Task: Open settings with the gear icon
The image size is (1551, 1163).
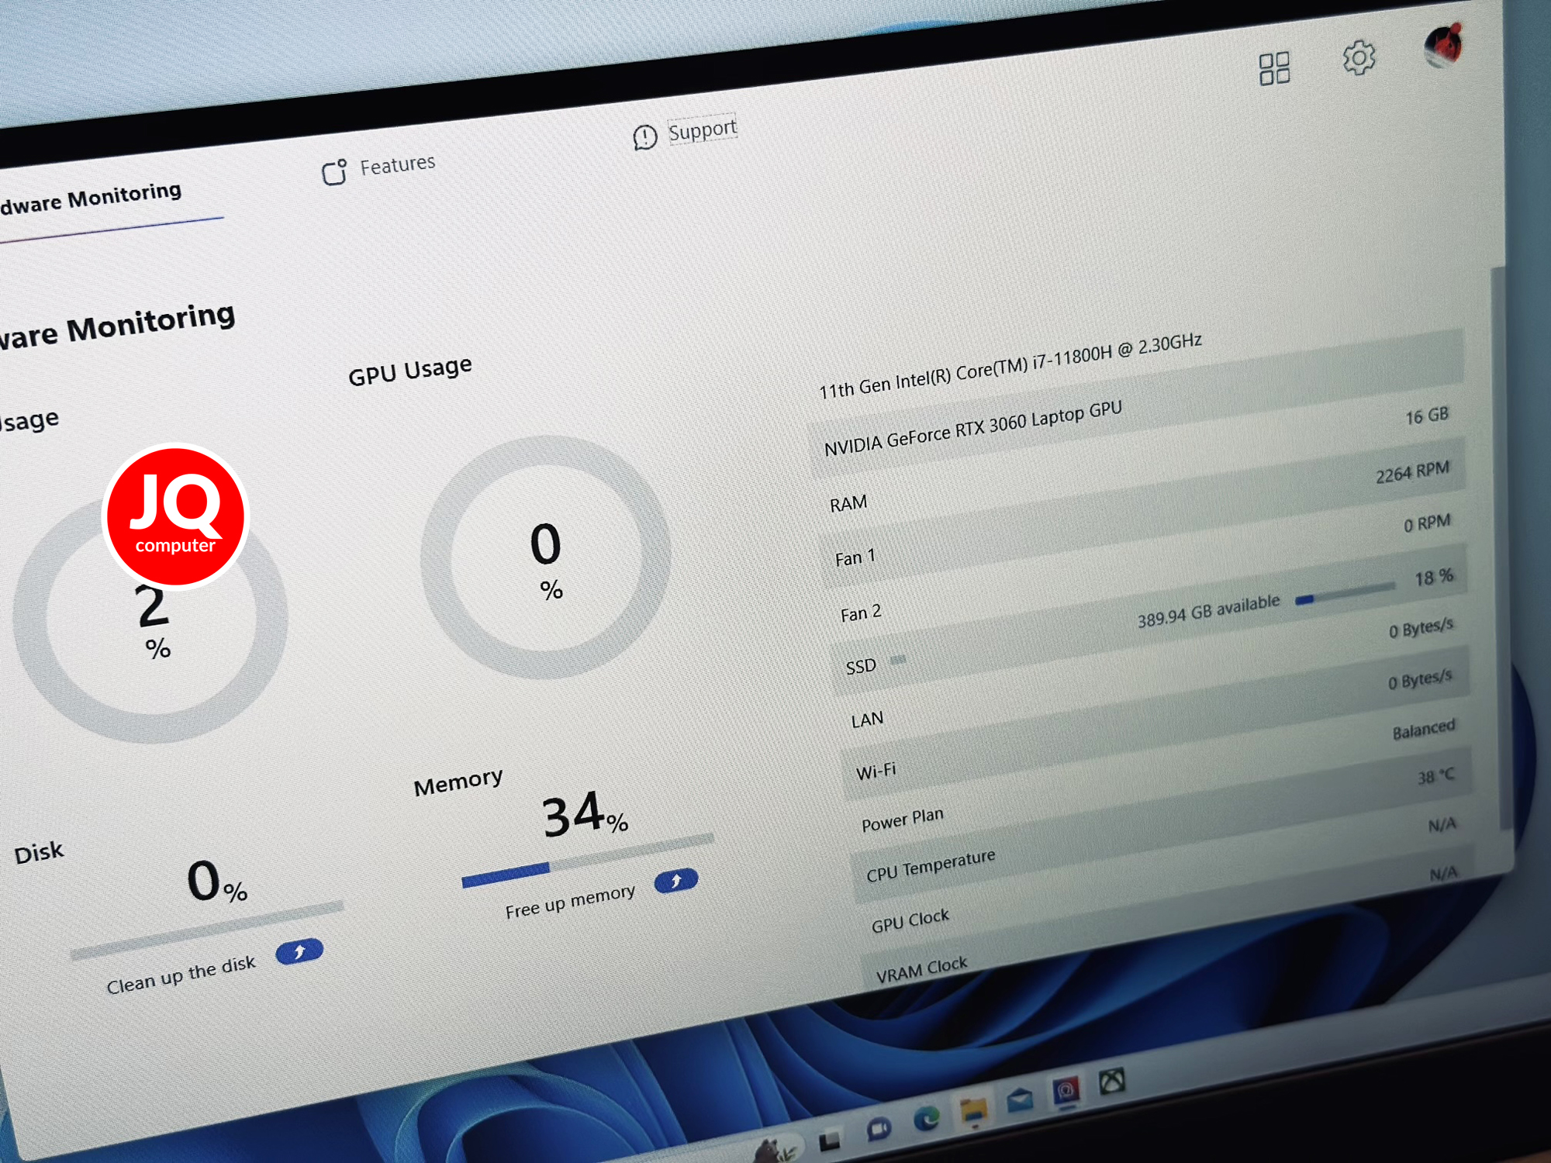Action: (1359, 58)
